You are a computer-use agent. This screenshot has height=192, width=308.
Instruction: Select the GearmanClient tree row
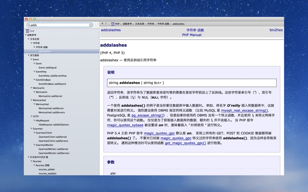[44, 132]
